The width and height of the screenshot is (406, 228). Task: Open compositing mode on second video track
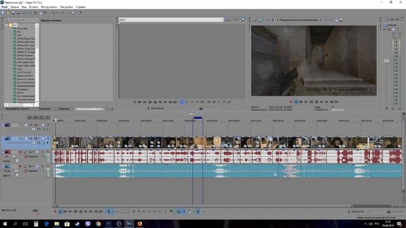(39, 142)
